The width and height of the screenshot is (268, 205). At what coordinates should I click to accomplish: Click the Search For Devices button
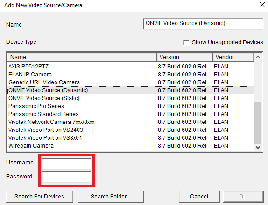tap(40, 197)
